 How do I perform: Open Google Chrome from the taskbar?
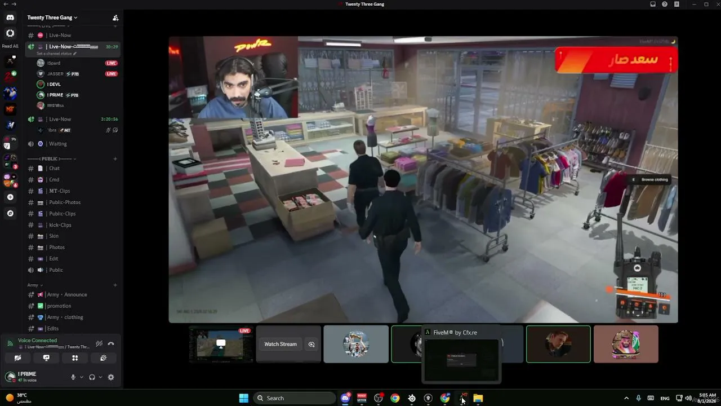[x=395, y=398]
